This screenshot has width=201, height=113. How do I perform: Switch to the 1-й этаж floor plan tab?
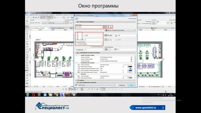pyautogui.click(x=40, y=28)
